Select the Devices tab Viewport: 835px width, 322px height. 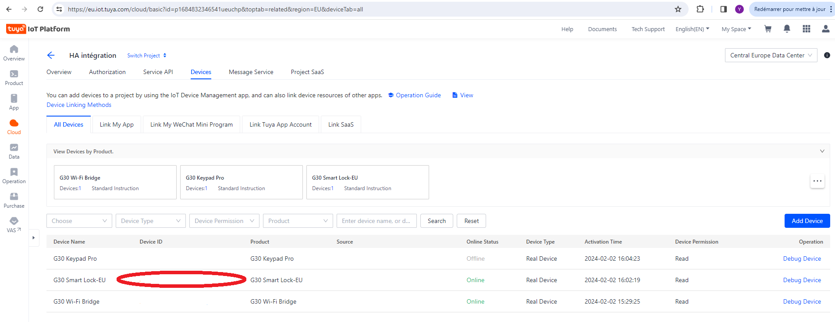201,72
